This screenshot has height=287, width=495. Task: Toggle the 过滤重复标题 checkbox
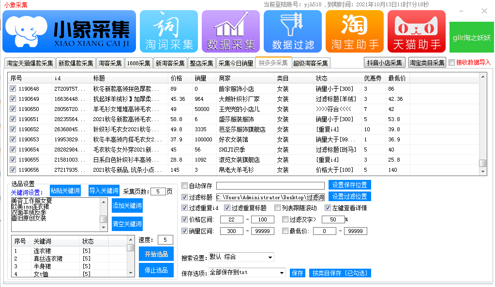[227, 208]
